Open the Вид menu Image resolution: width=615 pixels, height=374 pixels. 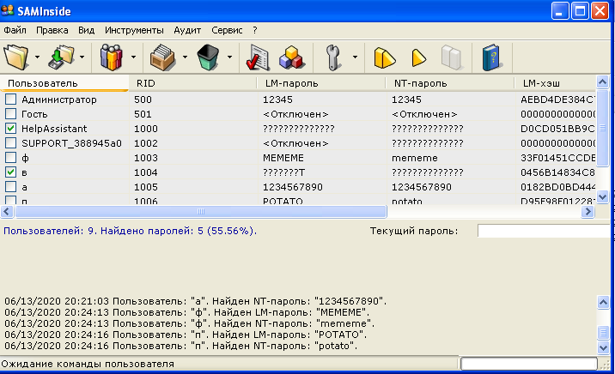[86, 30]
